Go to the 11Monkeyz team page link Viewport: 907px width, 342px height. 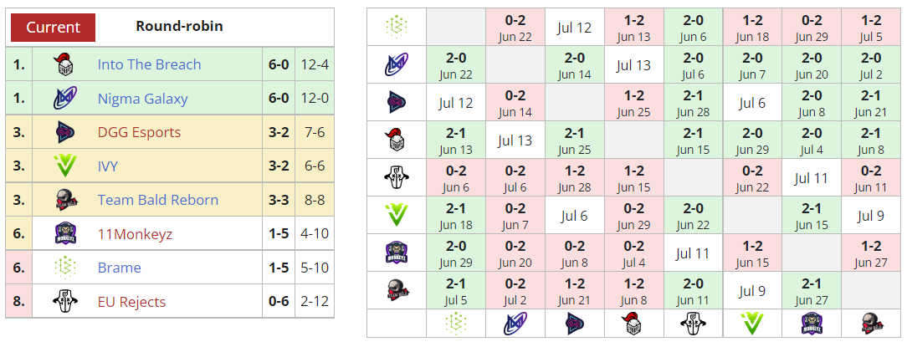click(135, 234)
